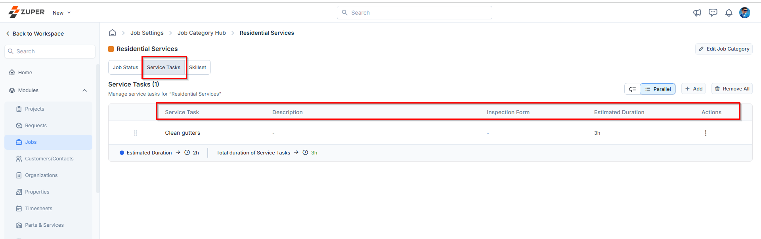Click the orange Residential Services color swatch

111,49
